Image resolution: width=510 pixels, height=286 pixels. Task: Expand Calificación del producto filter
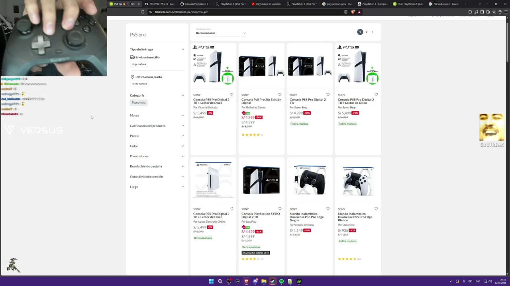[x=157, y=126]
